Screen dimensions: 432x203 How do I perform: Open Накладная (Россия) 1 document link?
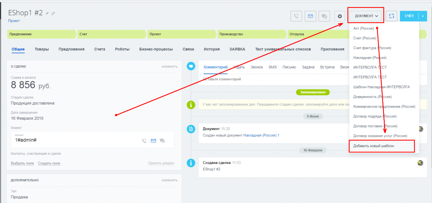pos(261,135)
